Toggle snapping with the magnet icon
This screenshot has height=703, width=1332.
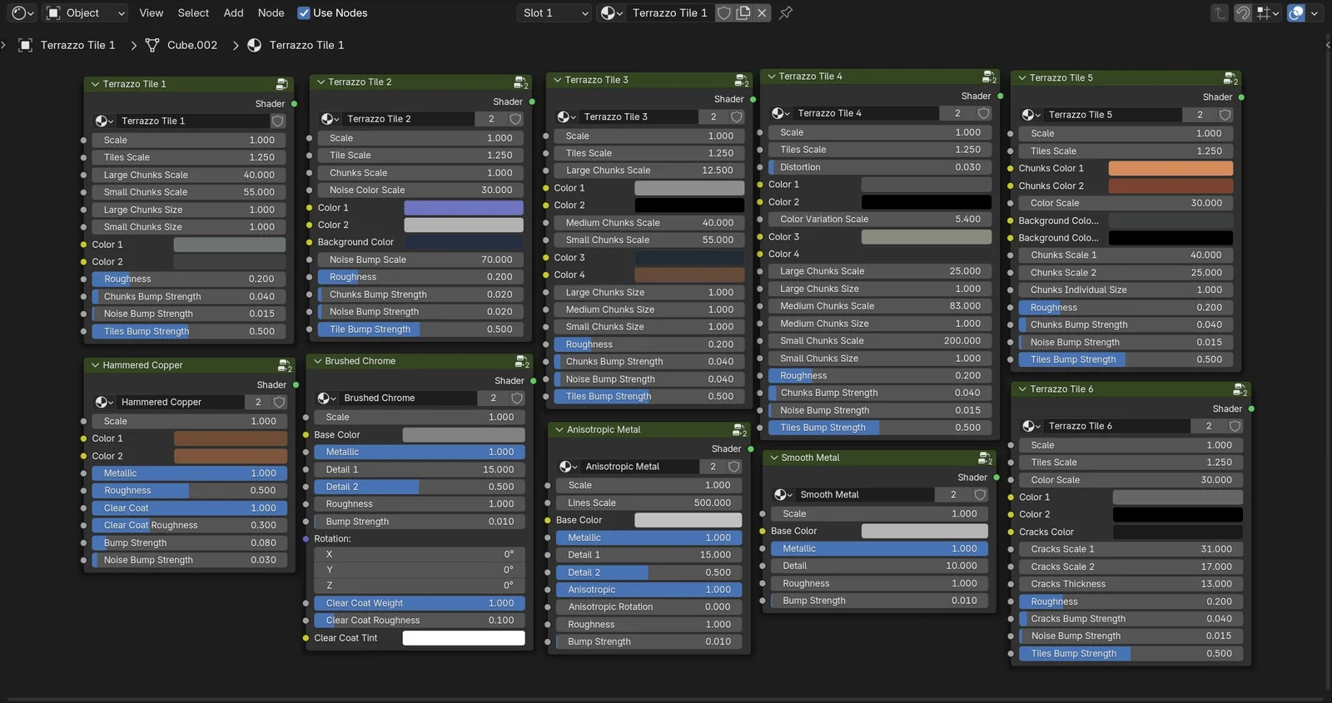click(1243, 12)
